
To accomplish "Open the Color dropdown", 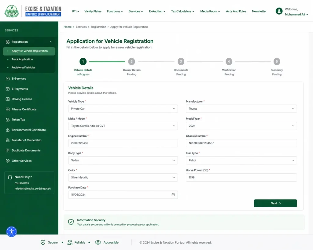I will (x=123, y=177).
